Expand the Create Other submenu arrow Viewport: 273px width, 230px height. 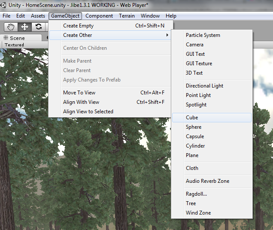coord(167,35)
